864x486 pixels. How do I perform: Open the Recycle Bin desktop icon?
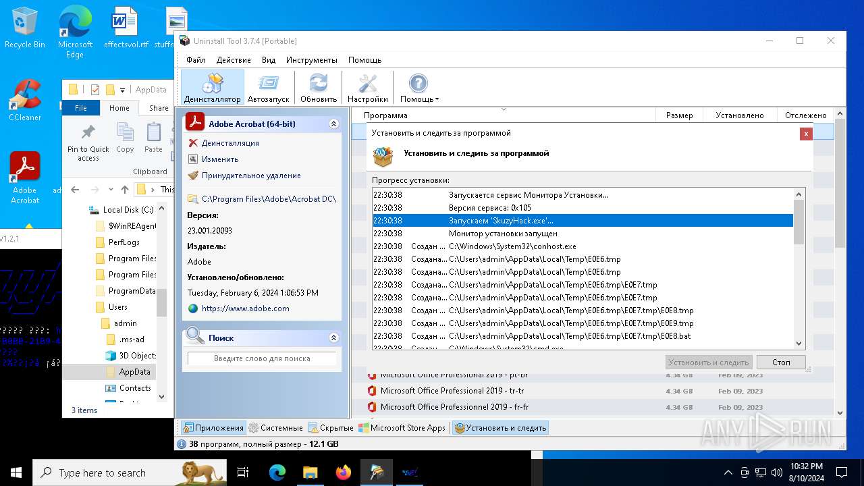[25, 28]
